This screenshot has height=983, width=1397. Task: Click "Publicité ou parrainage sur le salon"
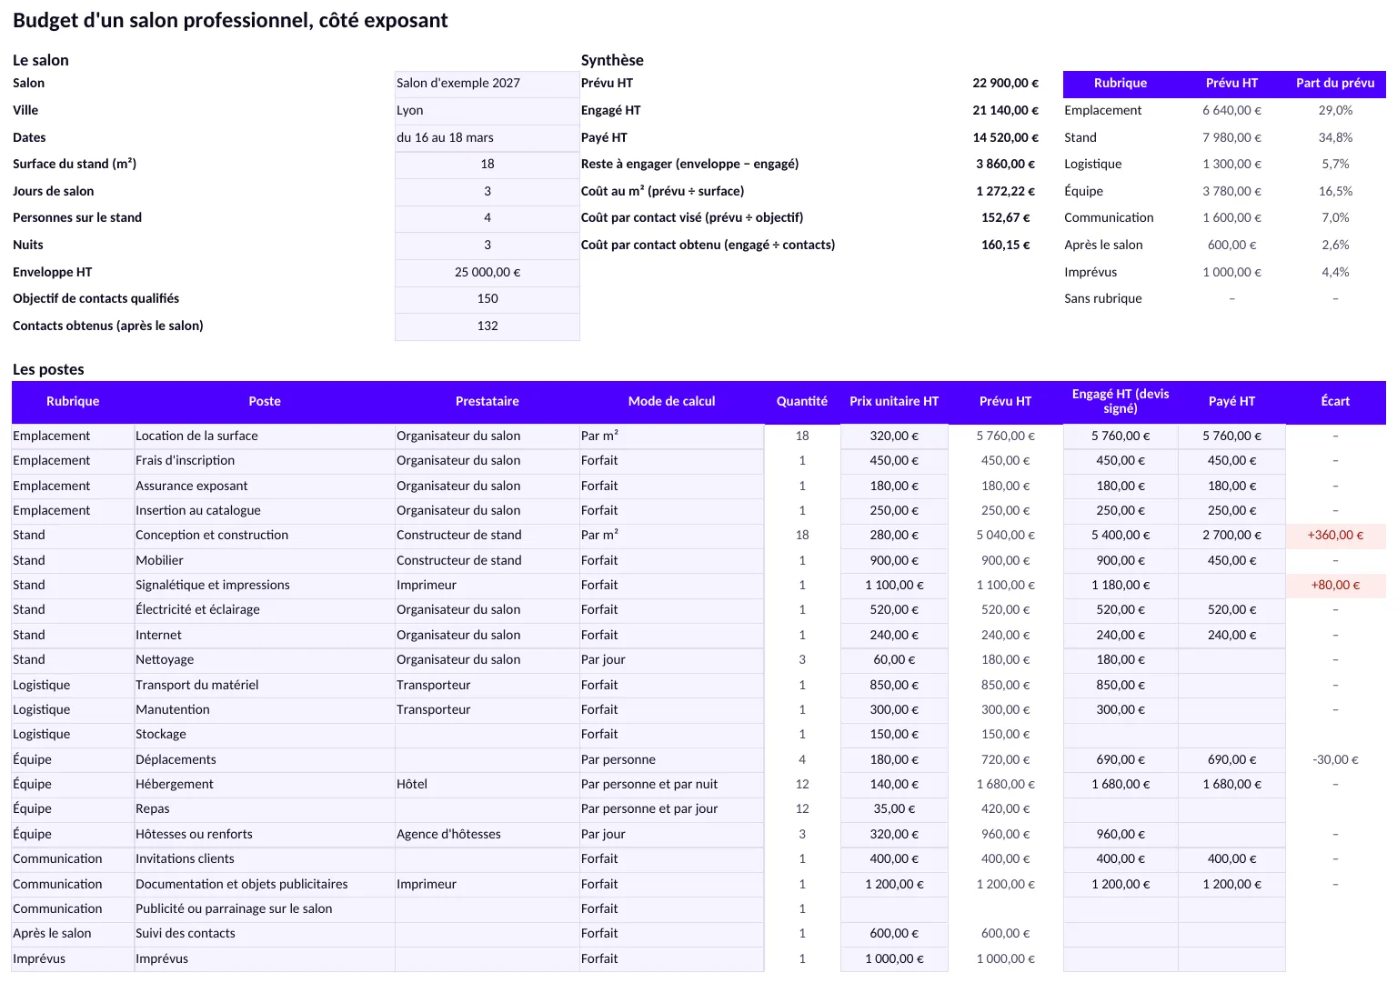click(x=265, y=909)
